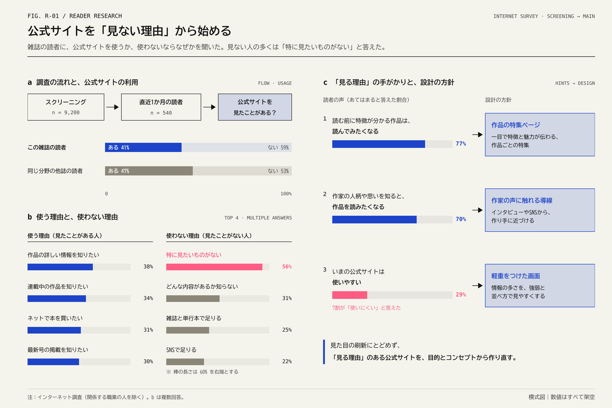The image size is (612, 408).
Task: Click the arrow pointing to 作品の特集ページ
Action: 477,135
